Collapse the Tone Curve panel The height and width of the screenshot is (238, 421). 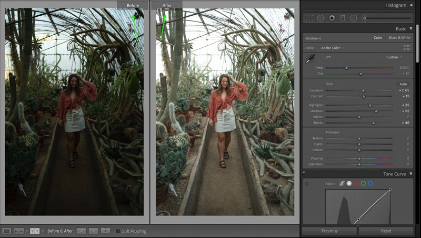[x=411, y=174]
